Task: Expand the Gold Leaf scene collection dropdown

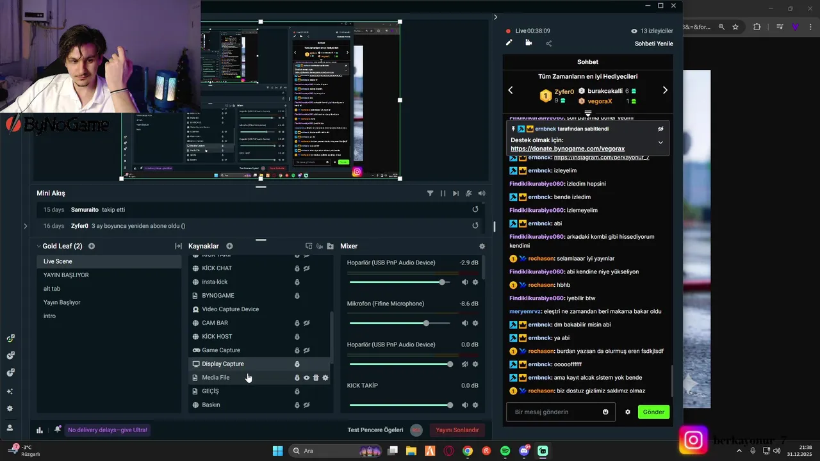Action: pyautogui.click(x=38, y=246)
